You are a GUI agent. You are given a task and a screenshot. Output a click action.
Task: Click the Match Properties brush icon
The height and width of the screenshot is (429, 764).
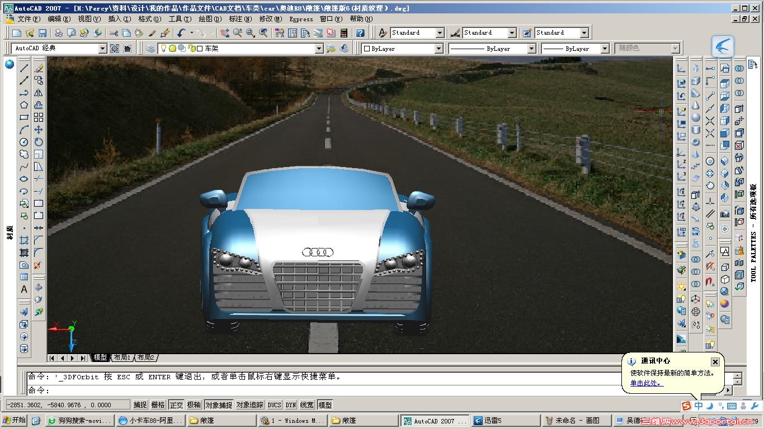coord(165,34)
